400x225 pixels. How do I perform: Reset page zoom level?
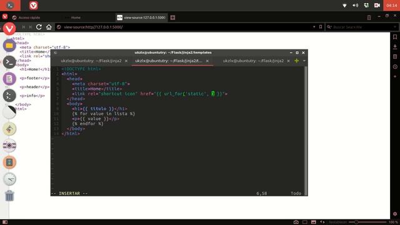337,222
